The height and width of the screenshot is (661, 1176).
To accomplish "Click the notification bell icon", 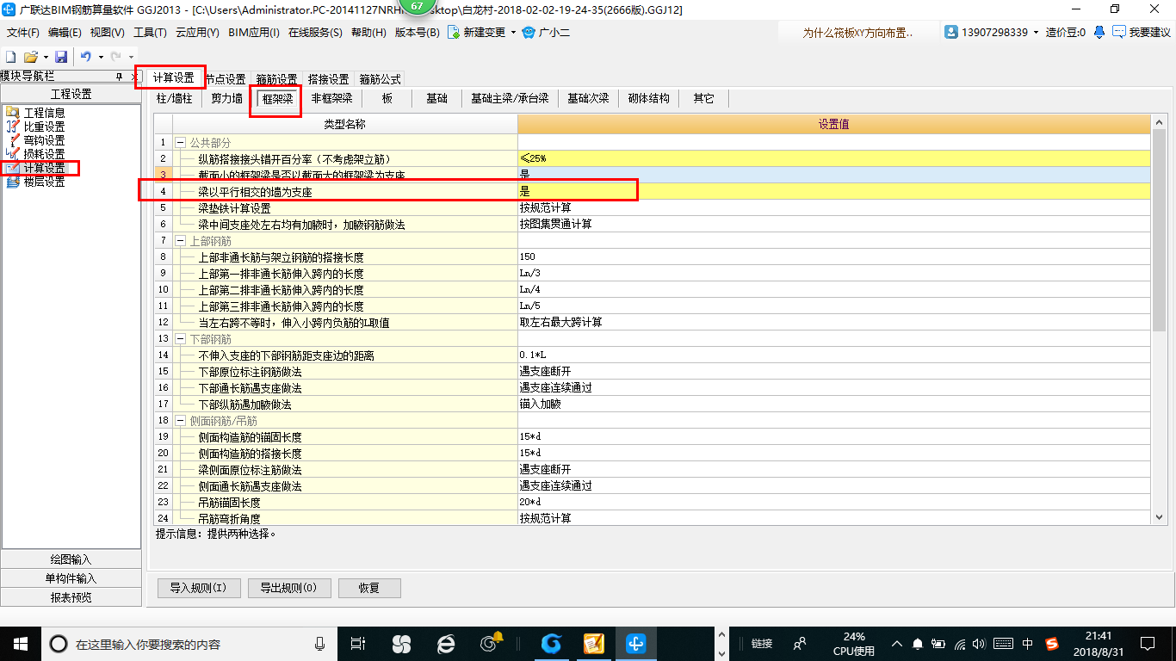I will pyautogui.click(x=1099, y=32).
